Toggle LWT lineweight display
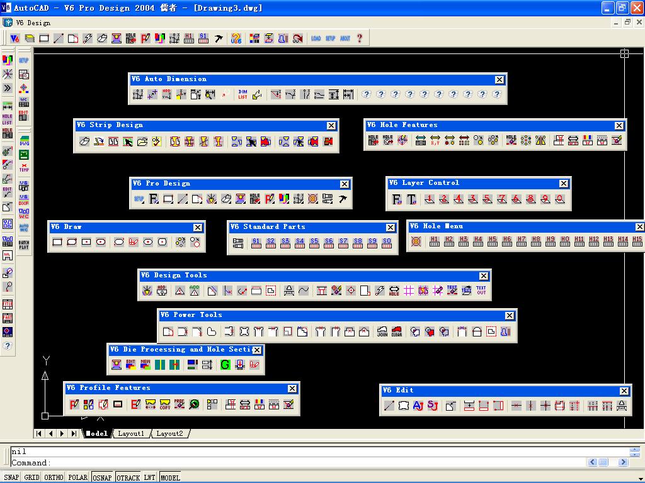The image size is (645, 483). pos(150,477)
